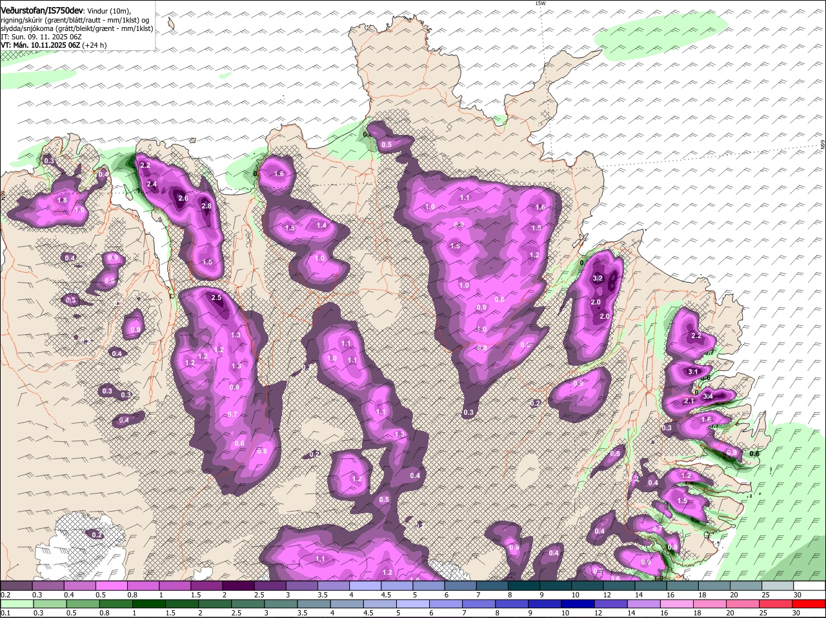
Task: Click the upper legend teal swatch starting at 8
Action: click(524, 586)
